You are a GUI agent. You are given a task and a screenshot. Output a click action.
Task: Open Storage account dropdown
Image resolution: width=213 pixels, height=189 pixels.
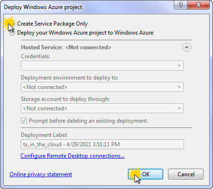(102, 108)
